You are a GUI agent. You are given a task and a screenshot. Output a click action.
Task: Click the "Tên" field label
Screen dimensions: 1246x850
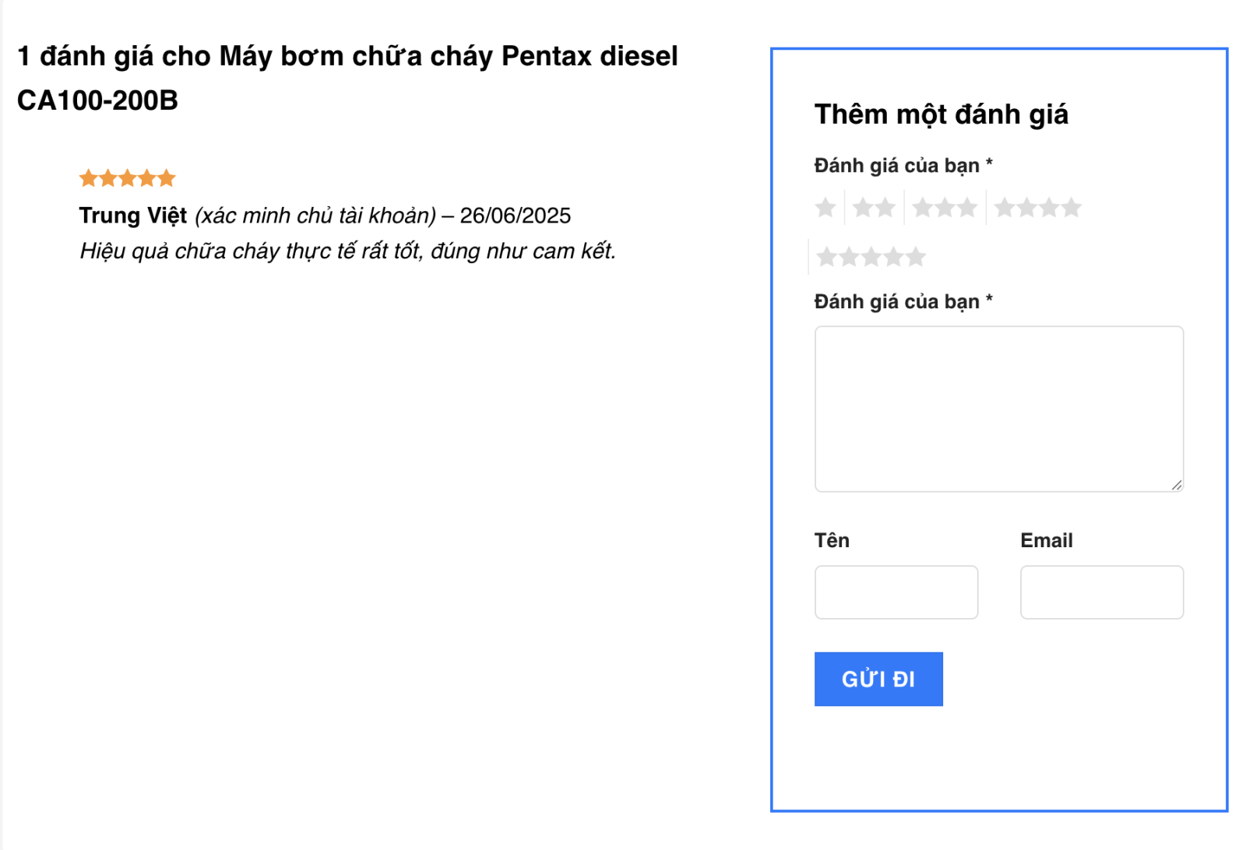tap(832, 540)
